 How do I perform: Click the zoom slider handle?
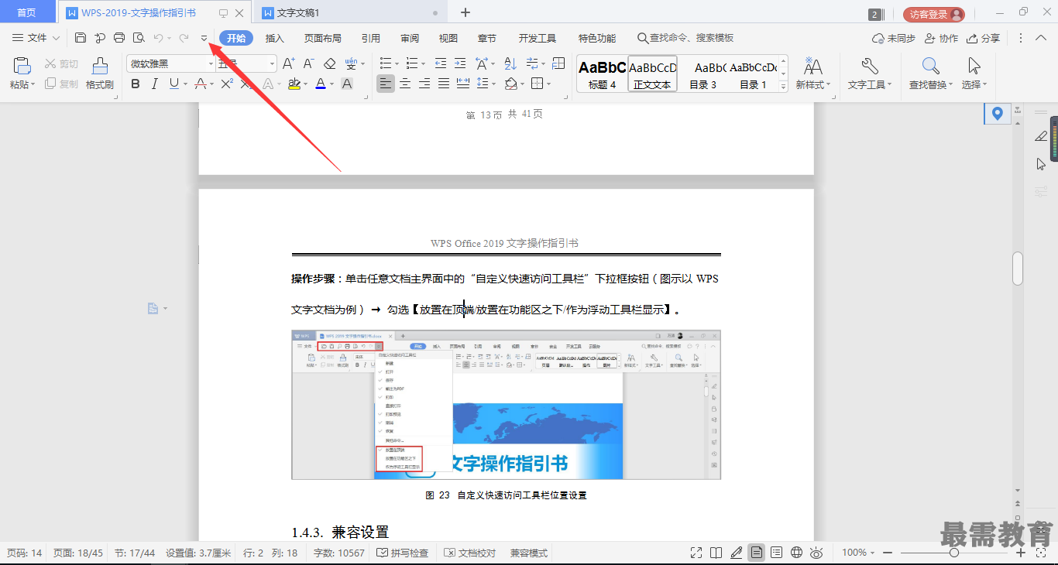coord(954,553)
